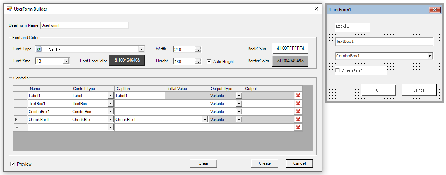
Task: Open Output Type dropdown for TextBox1 row
Action: pyautogui.click(x=239, y=104)
